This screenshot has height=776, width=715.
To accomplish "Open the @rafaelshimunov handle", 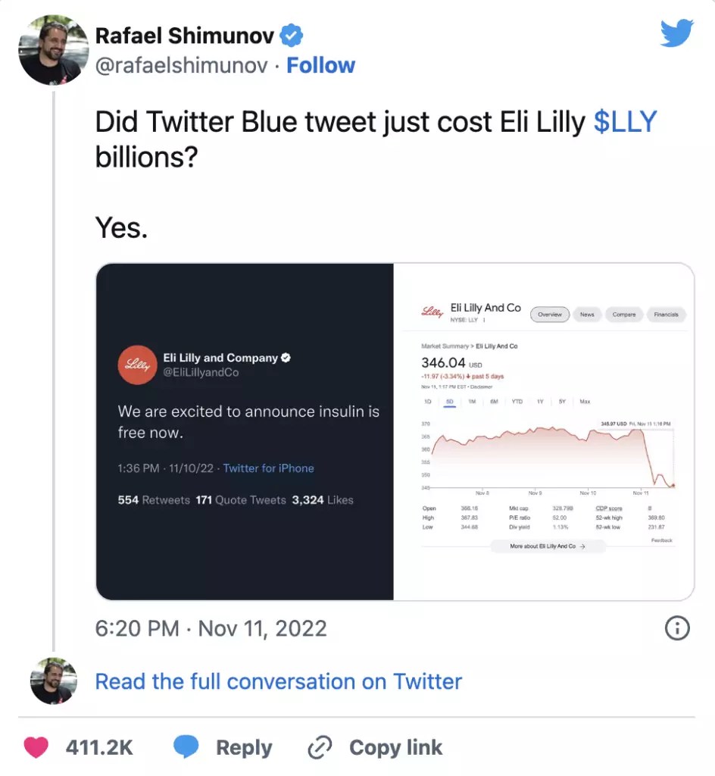I will 182,65.
